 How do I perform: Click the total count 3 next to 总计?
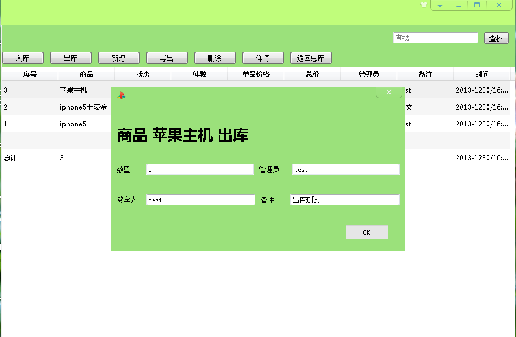[62, 158]
